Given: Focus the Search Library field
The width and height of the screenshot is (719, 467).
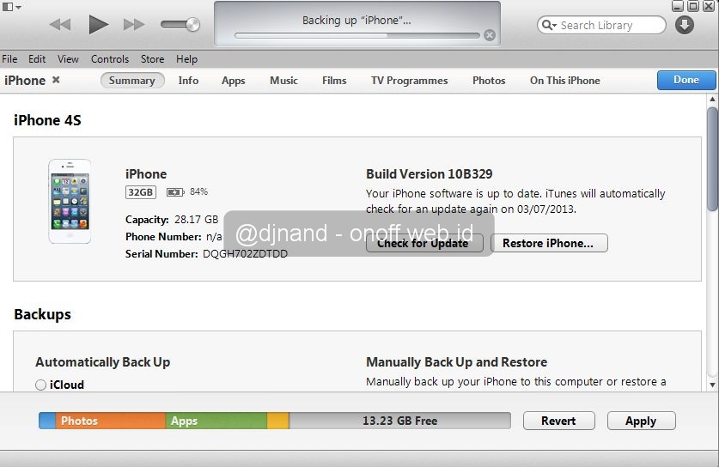Looking at the screenshot, I should 601,25.
